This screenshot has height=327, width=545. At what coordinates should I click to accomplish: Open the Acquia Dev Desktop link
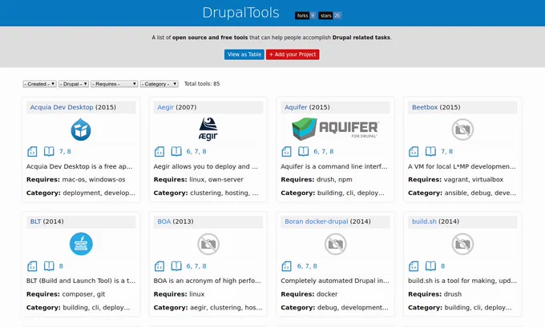(62, 107)
